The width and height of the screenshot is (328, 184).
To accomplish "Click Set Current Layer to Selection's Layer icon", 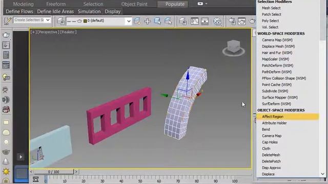I will tap(168, 21).
